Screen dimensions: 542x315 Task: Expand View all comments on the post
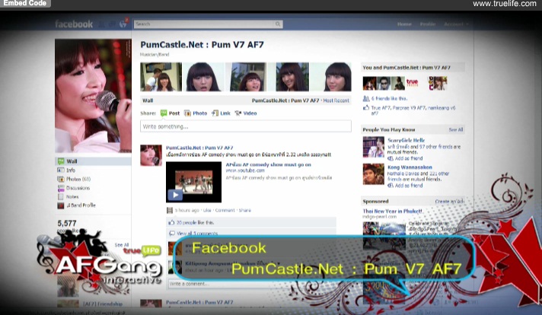[197, 233]
